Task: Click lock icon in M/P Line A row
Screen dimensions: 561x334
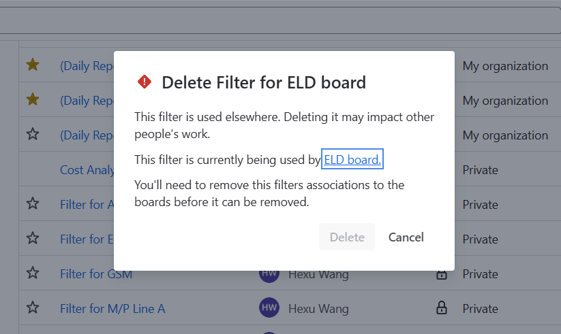Action: (442, 308)
